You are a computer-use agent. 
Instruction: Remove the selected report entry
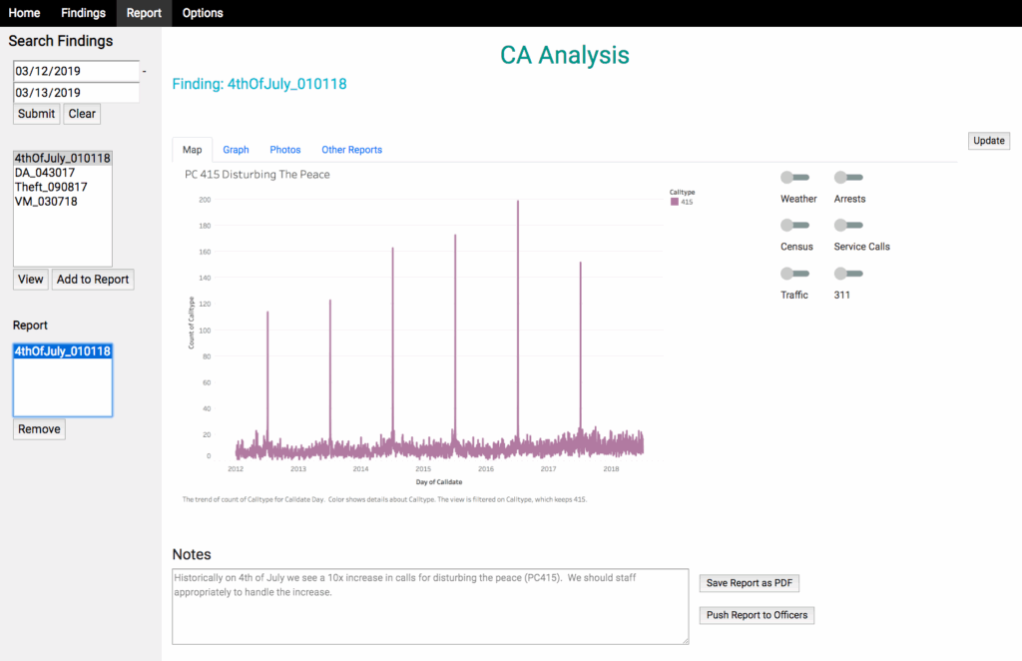(x=40, y=429)
